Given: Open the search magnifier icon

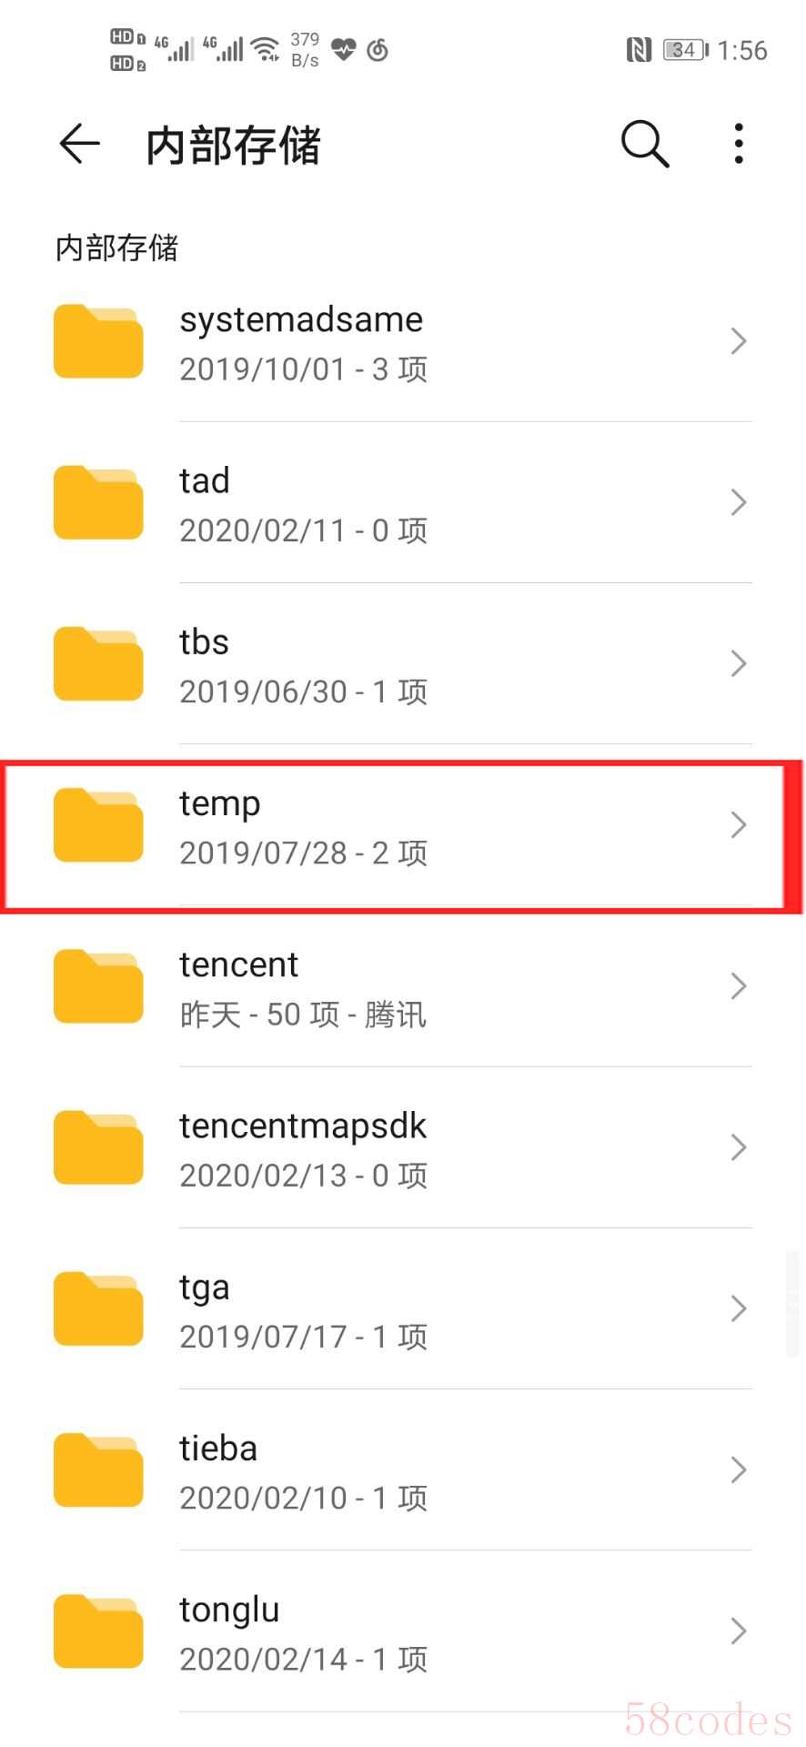Looking at the screenshot, I should pos(645,144).
